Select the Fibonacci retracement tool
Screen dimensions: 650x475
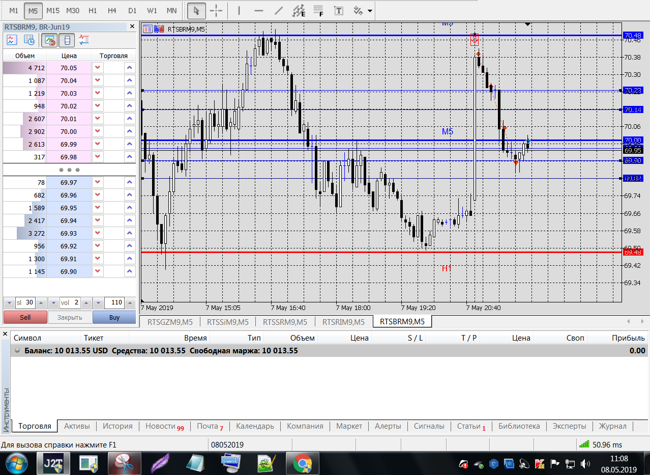click(319, 11)
